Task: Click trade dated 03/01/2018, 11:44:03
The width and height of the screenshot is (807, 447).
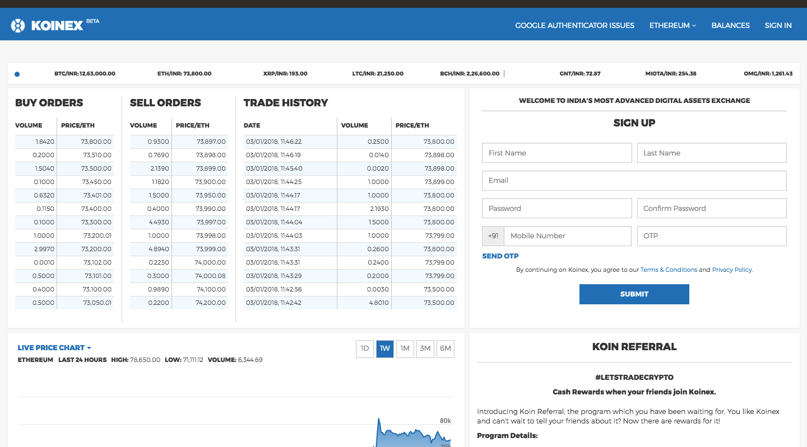Action: (350, 236)
